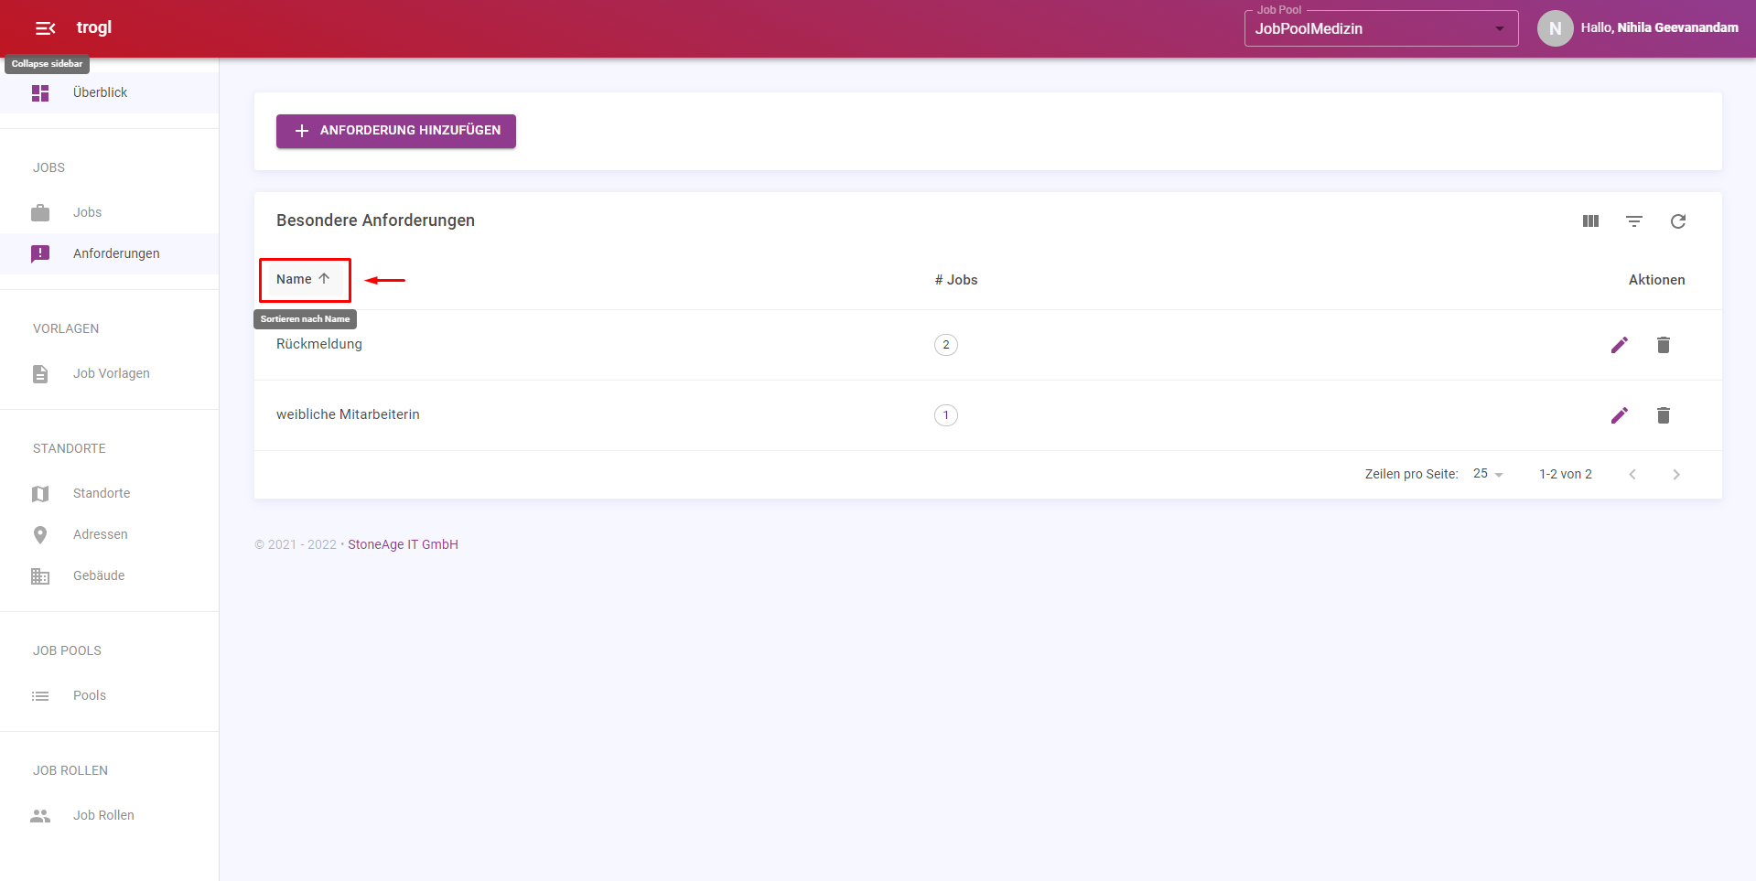
Task: Delete the weibliche Mitarbeiterin requirement
Action: (1664, 415)
